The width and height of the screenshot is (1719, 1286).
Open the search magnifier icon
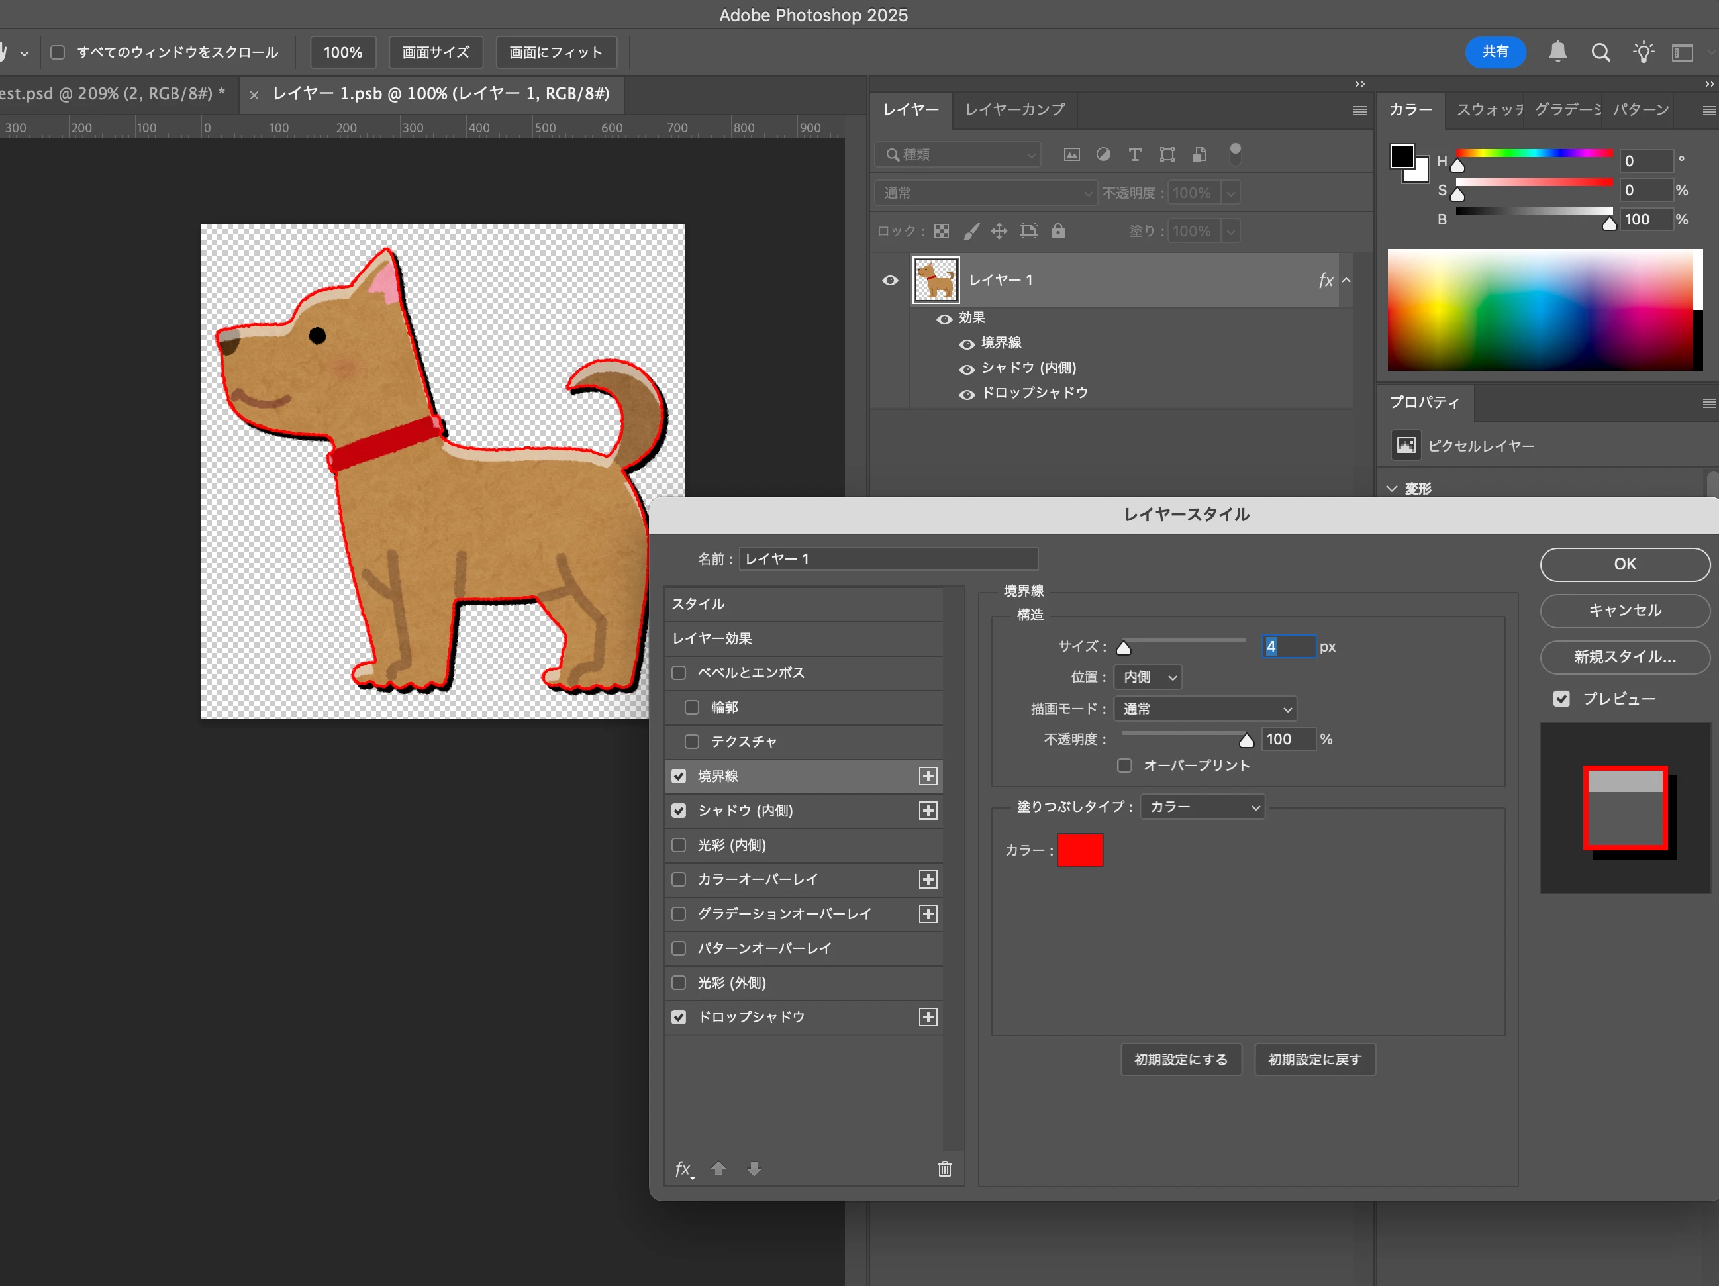(x=1600, y=52)
